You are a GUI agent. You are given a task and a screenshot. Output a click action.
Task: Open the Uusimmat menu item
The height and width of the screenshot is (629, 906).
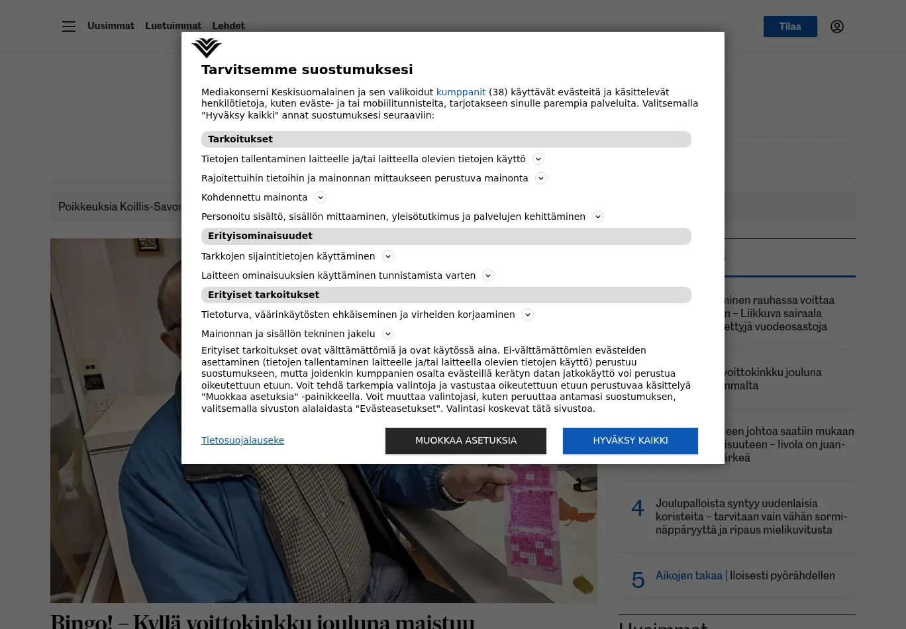tap(111, 26)
